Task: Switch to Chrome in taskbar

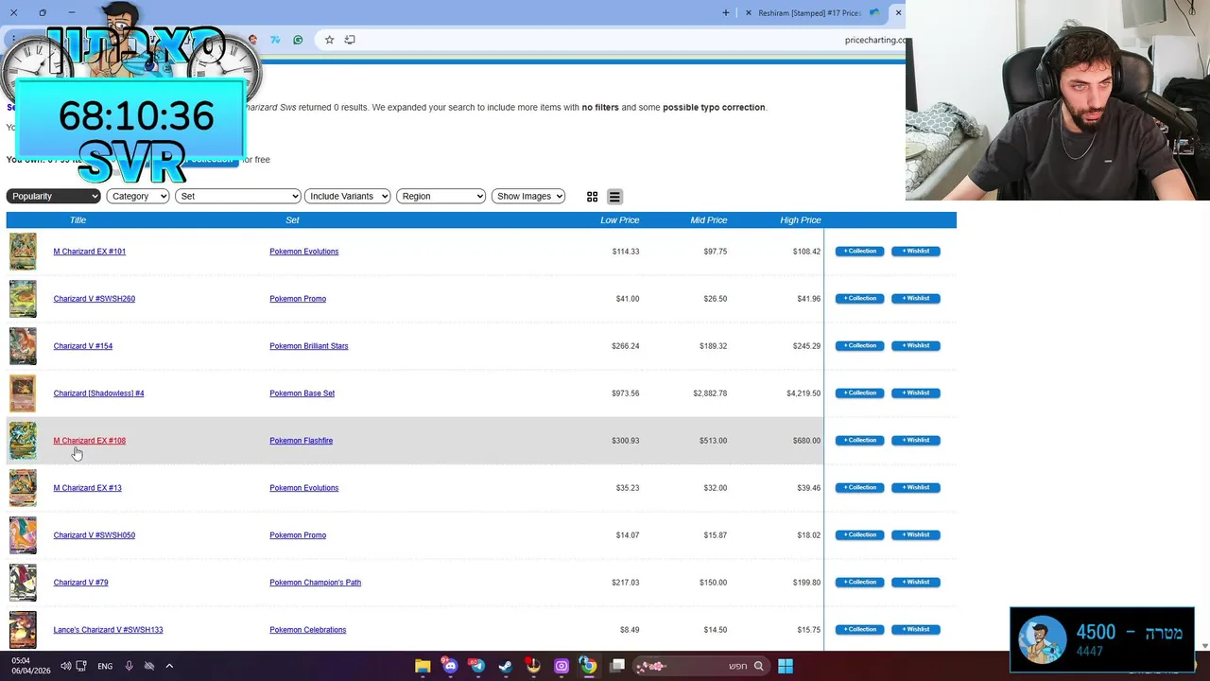Action: tap(588, 666)
